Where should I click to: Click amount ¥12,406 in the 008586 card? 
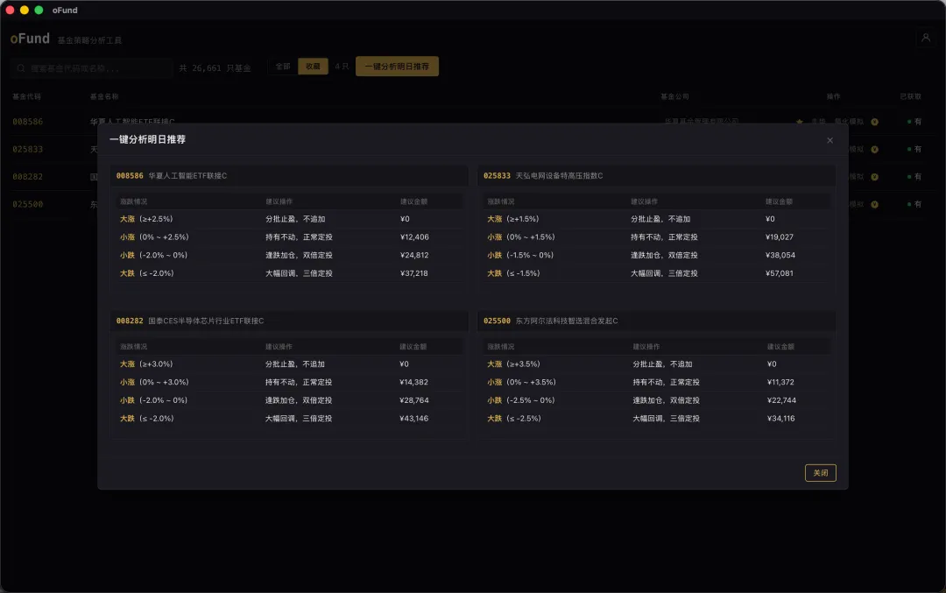[414, 237]
